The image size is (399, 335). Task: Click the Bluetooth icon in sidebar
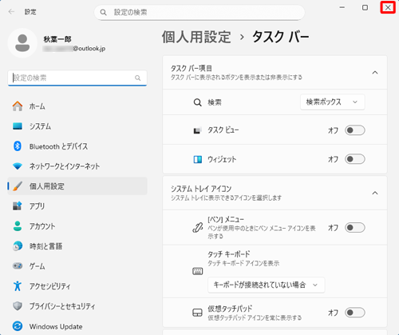click(18, 146)
